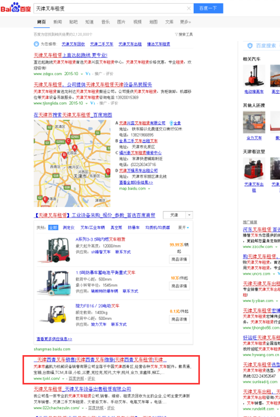
Task: Open the 电动堆高车 thumbnail image
Action: (x=254, y=76)
